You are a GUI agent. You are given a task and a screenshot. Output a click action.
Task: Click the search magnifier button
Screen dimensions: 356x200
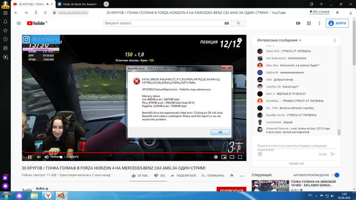click(239, 23)
